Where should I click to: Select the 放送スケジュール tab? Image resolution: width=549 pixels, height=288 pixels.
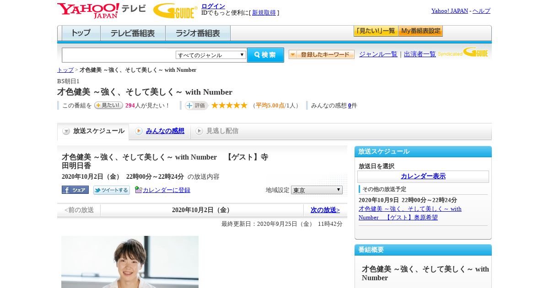(x=93, y=131)
